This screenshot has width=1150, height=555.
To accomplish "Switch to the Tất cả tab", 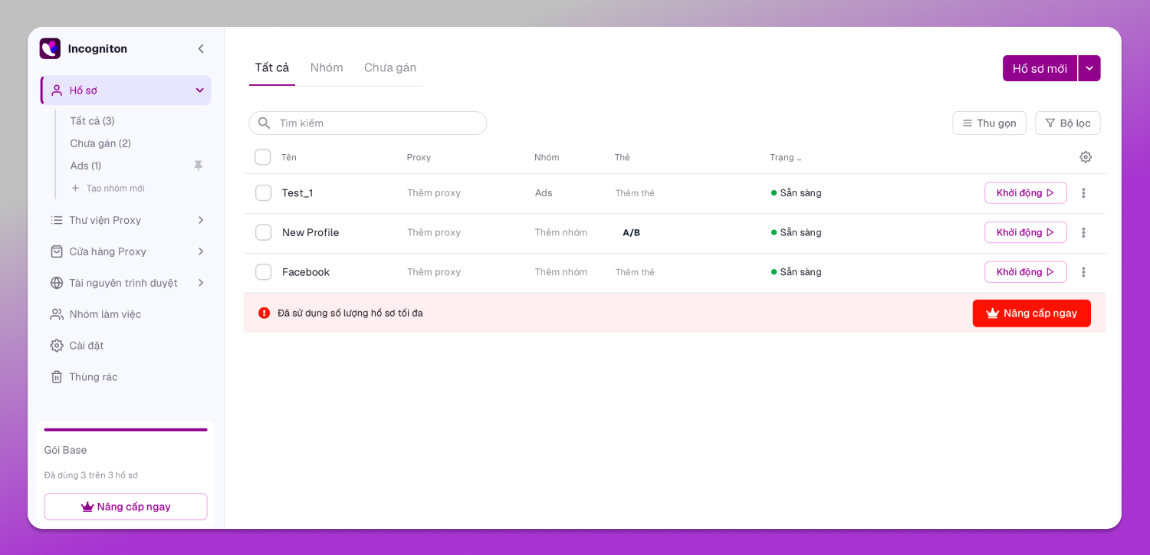I will [272, 68].
